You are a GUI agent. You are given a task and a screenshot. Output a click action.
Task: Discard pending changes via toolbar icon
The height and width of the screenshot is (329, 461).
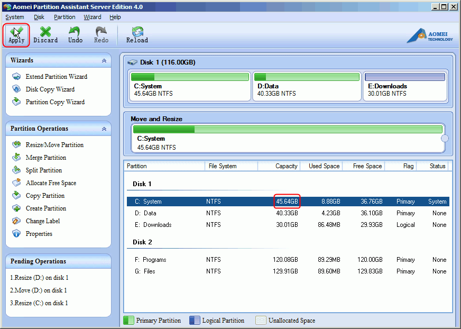click(x=45, y=35)
